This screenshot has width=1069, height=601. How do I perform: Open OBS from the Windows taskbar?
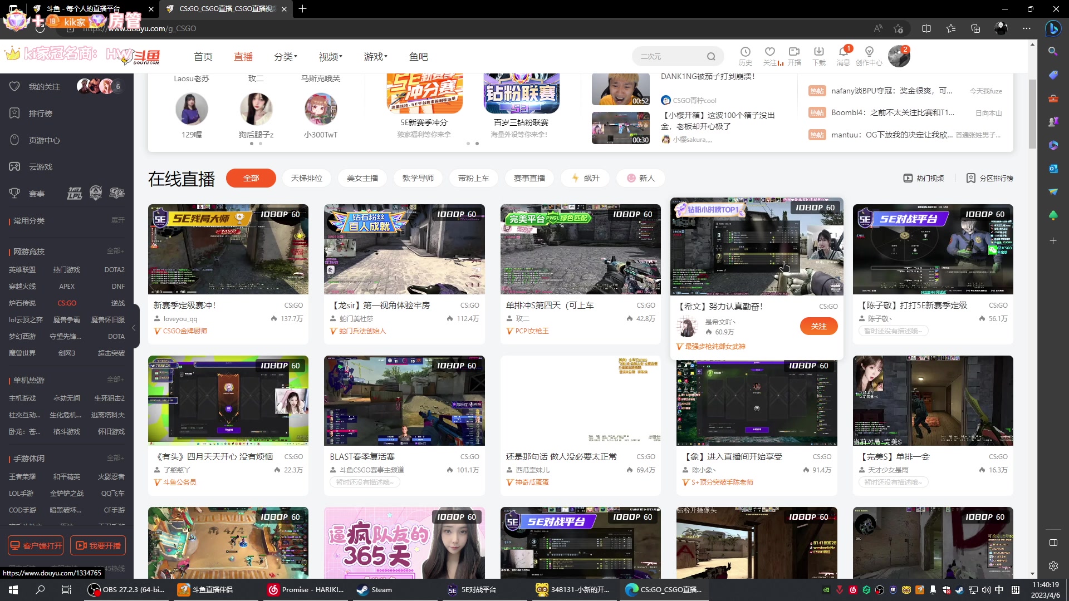(128, 590)
